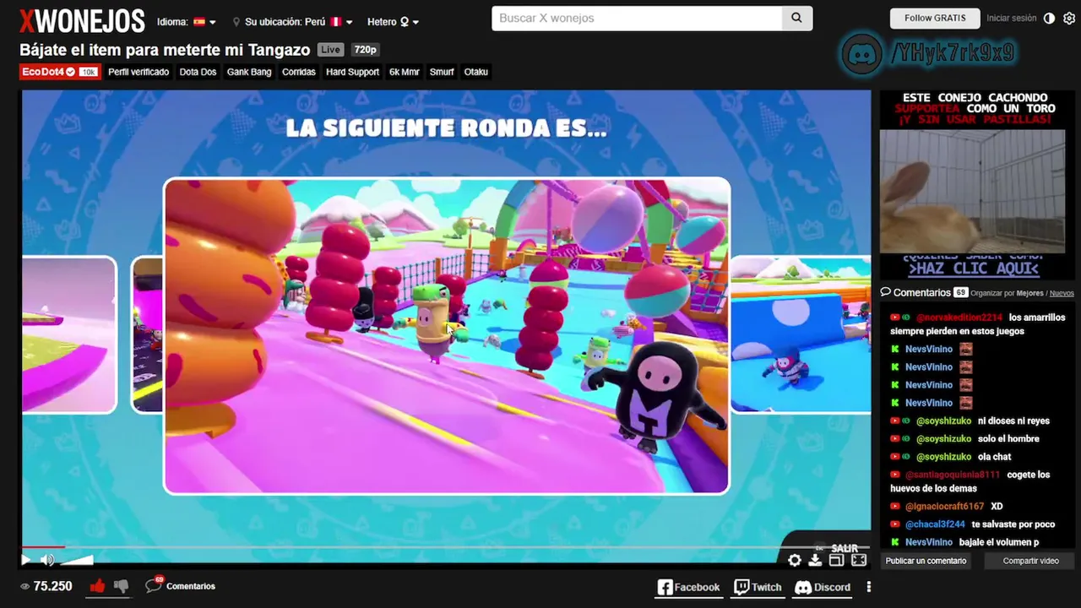
Task: Open the @noevakedition2214 commenter name
Action: click(959, 318)
